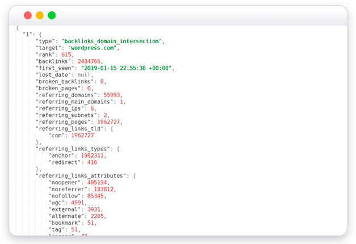356x244 pixels.
Task: Select the redirect value 416
Action: [x=92, y=162]
